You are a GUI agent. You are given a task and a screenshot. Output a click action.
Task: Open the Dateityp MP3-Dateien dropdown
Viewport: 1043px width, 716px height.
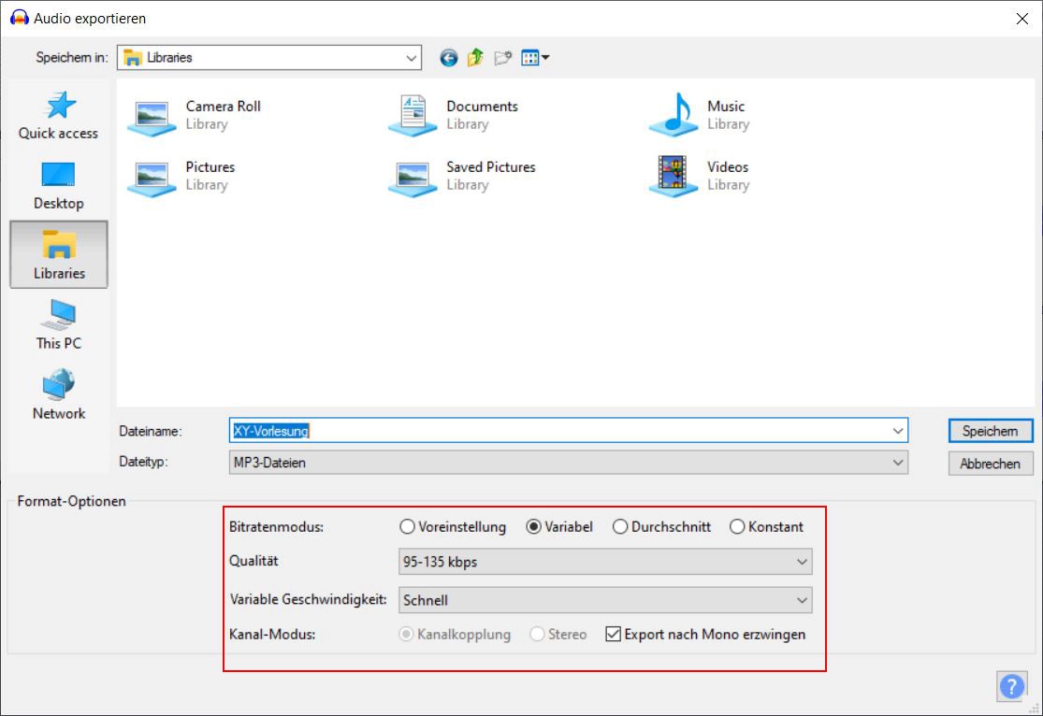[x=568, y=463]
